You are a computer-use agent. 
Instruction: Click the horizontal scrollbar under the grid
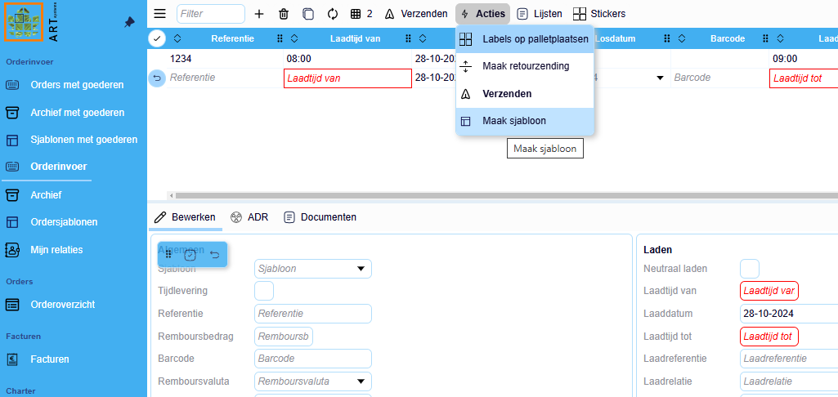(x=491, y=195)
